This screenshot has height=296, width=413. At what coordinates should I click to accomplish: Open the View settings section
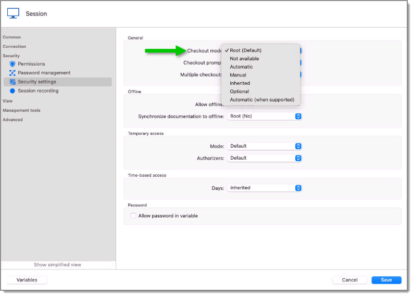pyautogui.click(x=8, y=101)
